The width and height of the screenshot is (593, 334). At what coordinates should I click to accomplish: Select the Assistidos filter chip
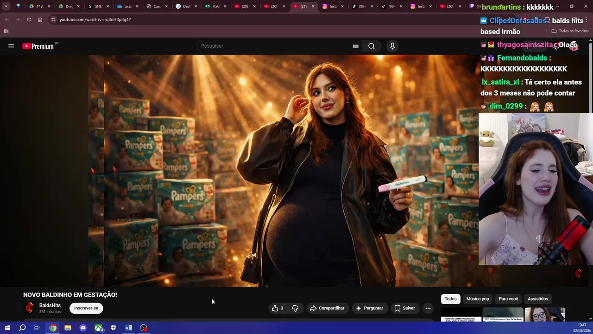coord(538,299)
